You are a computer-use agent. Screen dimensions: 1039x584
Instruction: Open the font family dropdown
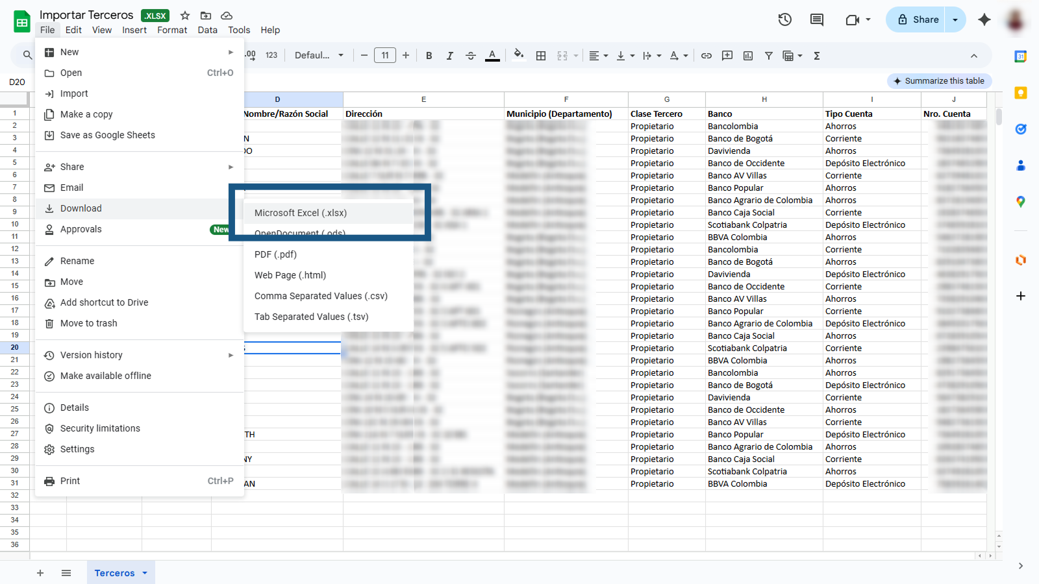tap(319, 56)
